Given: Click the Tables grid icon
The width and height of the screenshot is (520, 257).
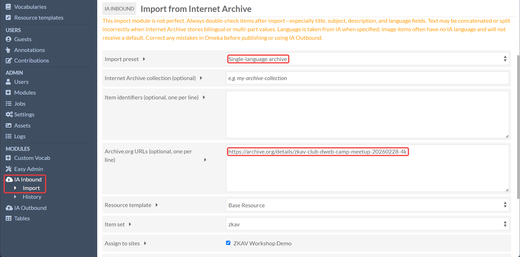Looking at the screenshot, I should point(9,218).
